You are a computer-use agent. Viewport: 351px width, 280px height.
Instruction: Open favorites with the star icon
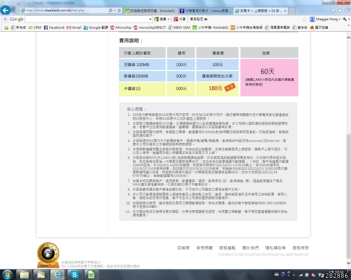click(340, 10)
